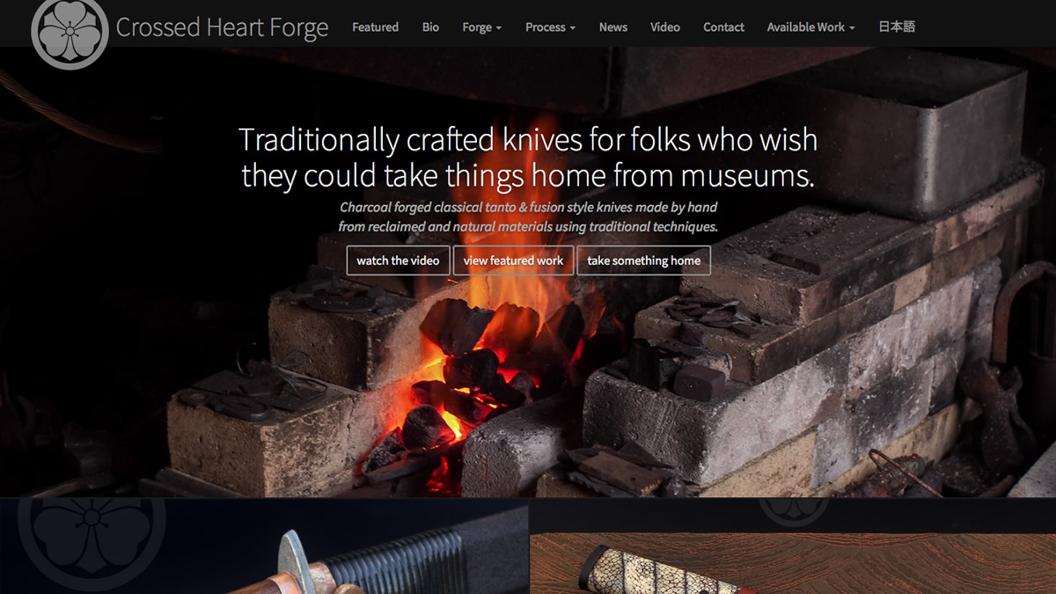Click the main headline about museums
The image size is (1056, 594).
tap(528, 158)
